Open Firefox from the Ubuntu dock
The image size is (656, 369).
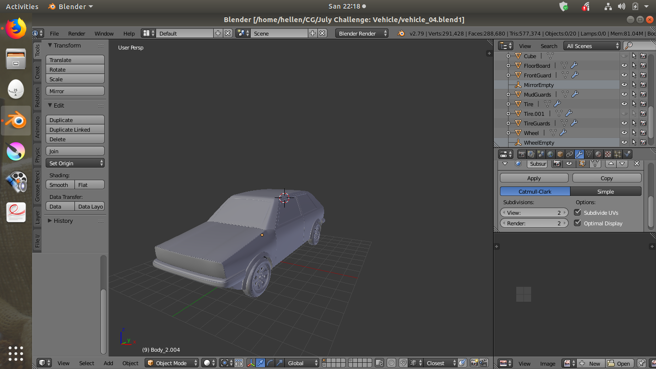16,29
